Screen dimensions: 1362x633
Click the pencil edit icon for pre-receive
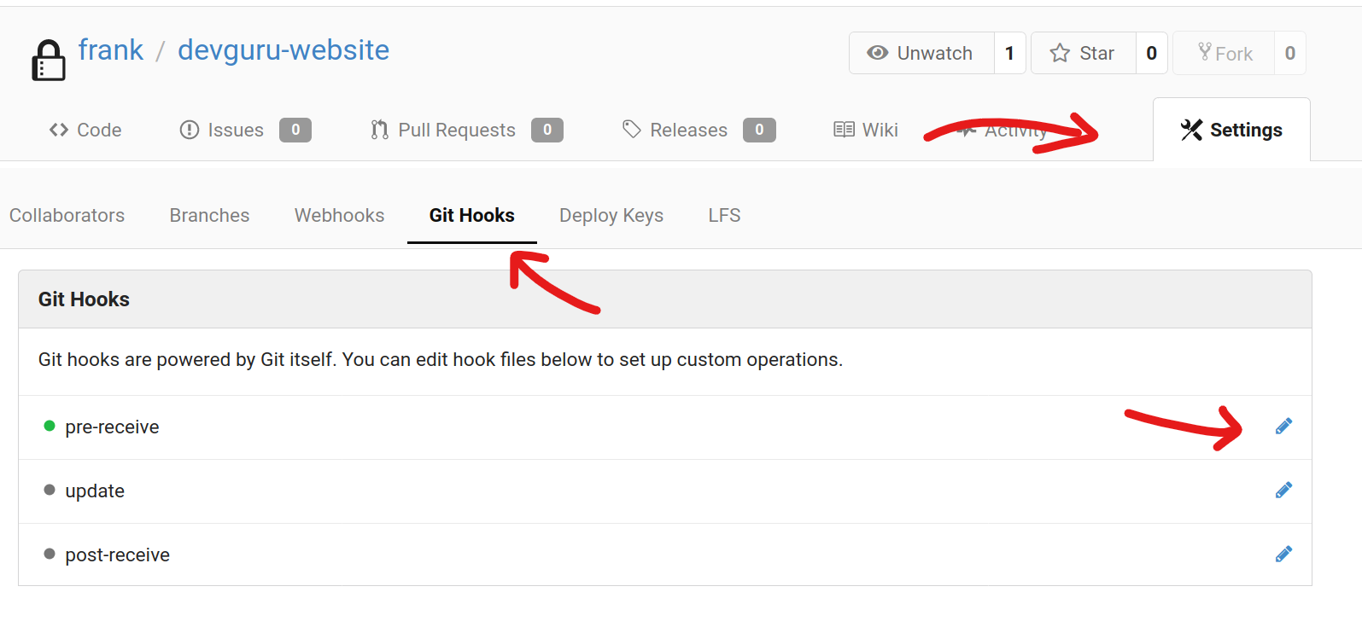click(x=1283, y=427)
